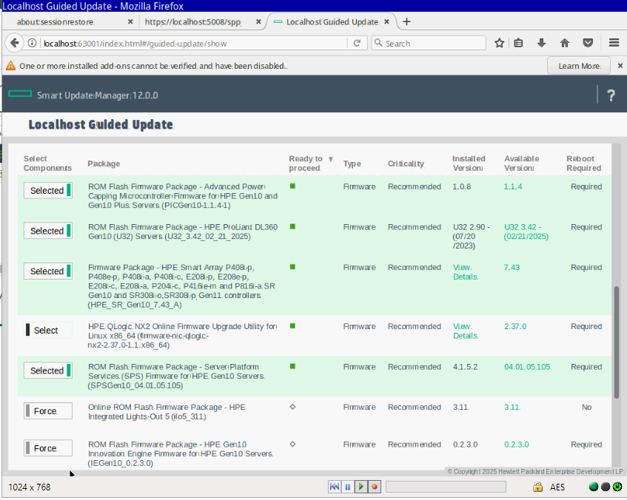Image resolution: width=627 pixels, height=500 pixels.
Task: Switch to the about:sessionrestore tab
Action: [56, 22]
